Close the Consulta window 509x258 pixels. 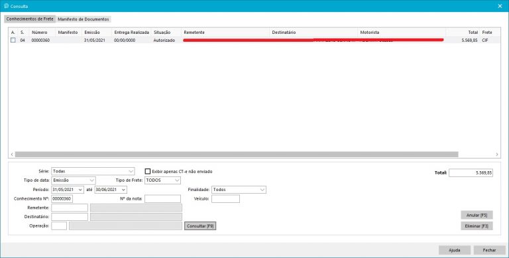[500, 6]
